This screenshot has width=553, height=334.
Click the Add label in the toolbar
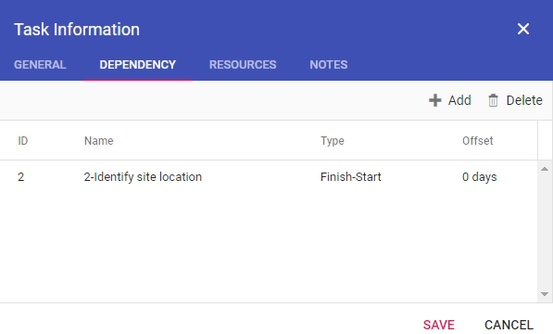click(459, 100)
